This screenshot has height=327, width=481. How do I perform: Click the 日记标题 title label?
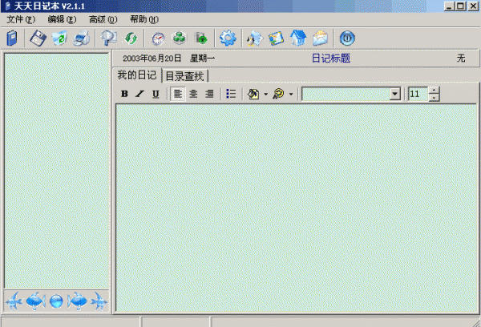(x=330, y=59)
